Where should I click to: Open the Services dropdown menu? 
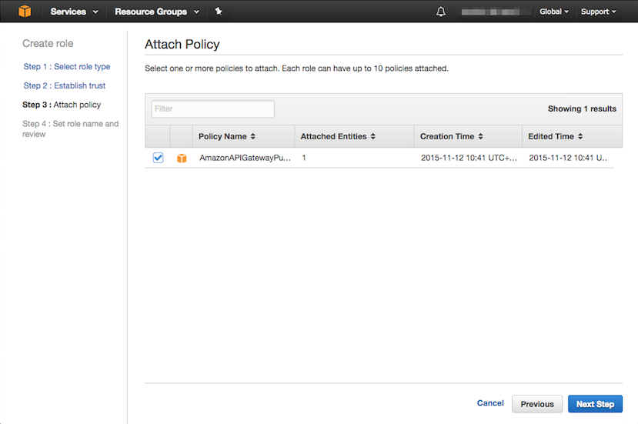[74, 12]
